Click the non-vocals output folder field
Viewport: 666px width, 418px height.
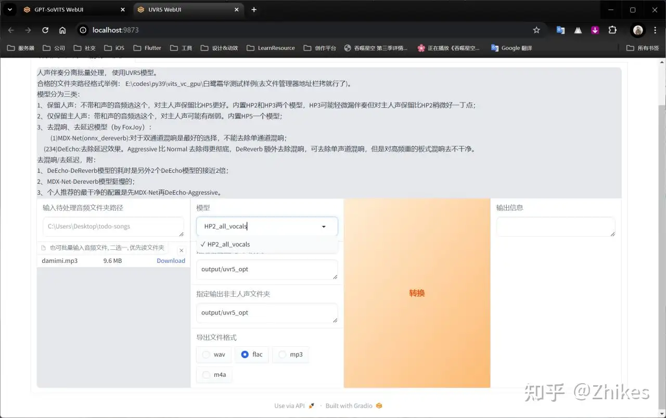click(267, 313)
